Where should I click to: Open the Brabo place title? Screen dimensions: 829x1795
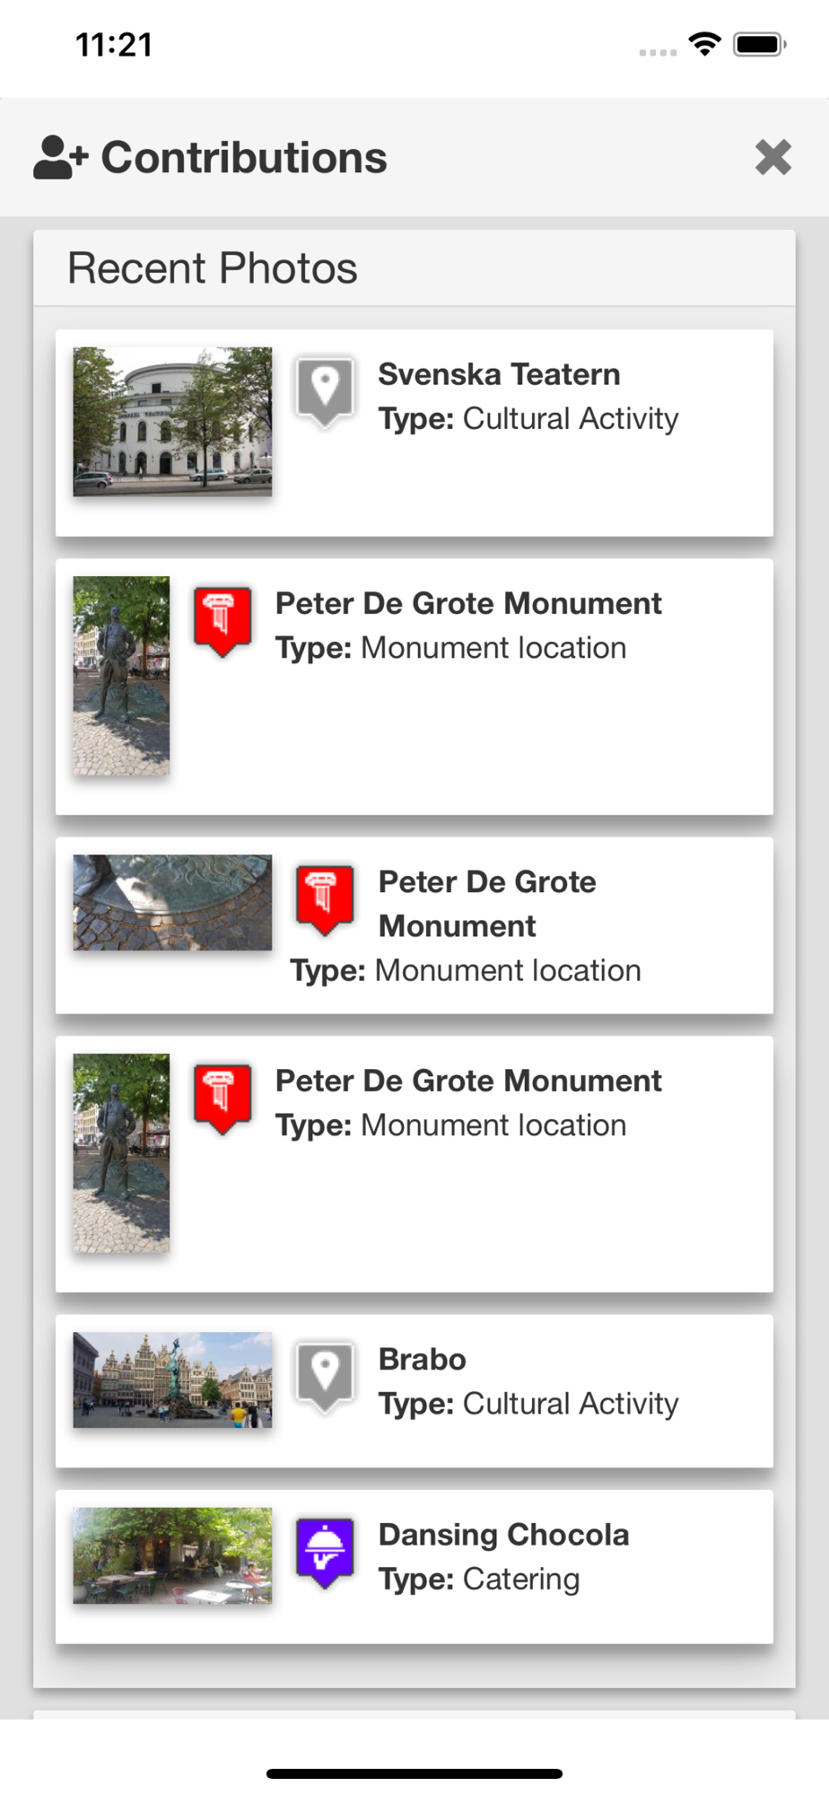click(423, 1359)
